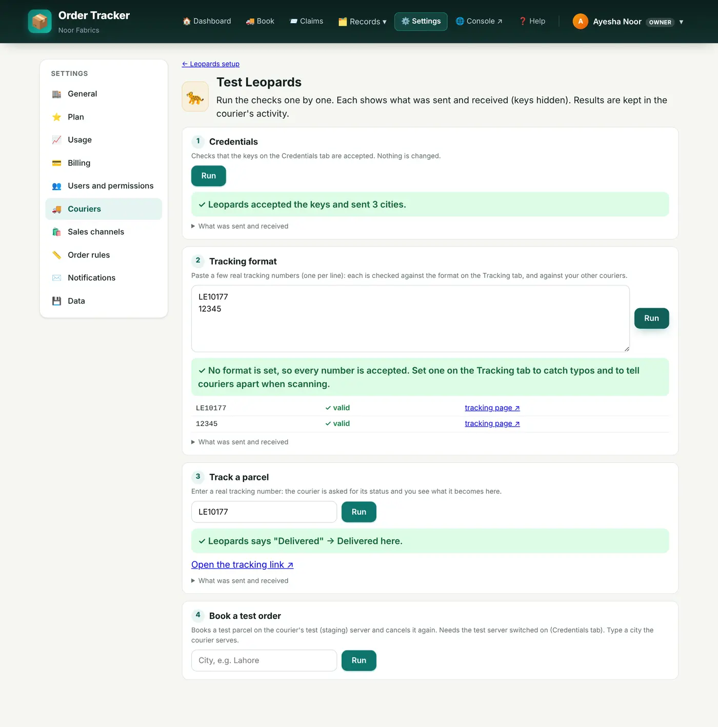Click the Order rules ruler icon
The image size is (718, 727).
tap(57, 255)
